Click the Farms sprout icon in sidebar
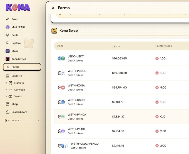The height and width of the screenshot is (154, 189). tap(8, 67)
